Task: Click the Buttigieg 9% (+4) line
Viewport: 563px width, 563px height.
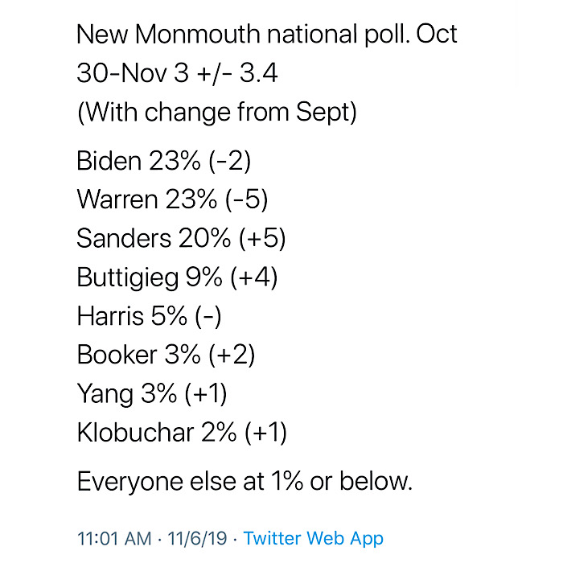Action: pyautogui.click(x=178, y=277)
